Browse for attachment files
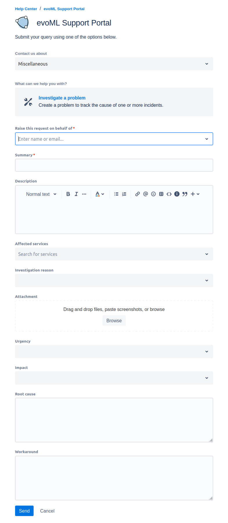The height and width of the screenshot is (523, 228). tap(114, 321)
